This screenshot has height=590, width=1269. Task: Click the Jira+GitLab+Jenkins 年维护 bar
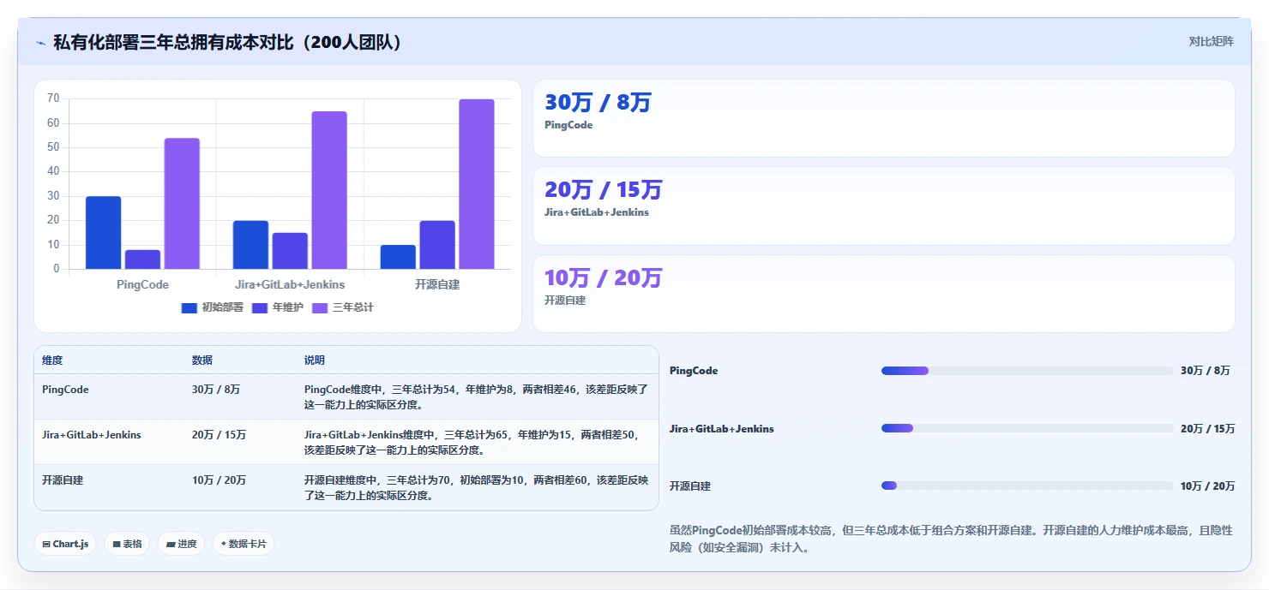click(290, 251)
